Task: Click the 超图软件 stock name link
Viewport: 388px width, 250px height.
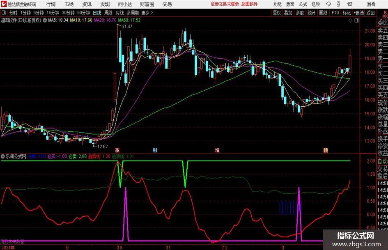Action: coord(250,4)
